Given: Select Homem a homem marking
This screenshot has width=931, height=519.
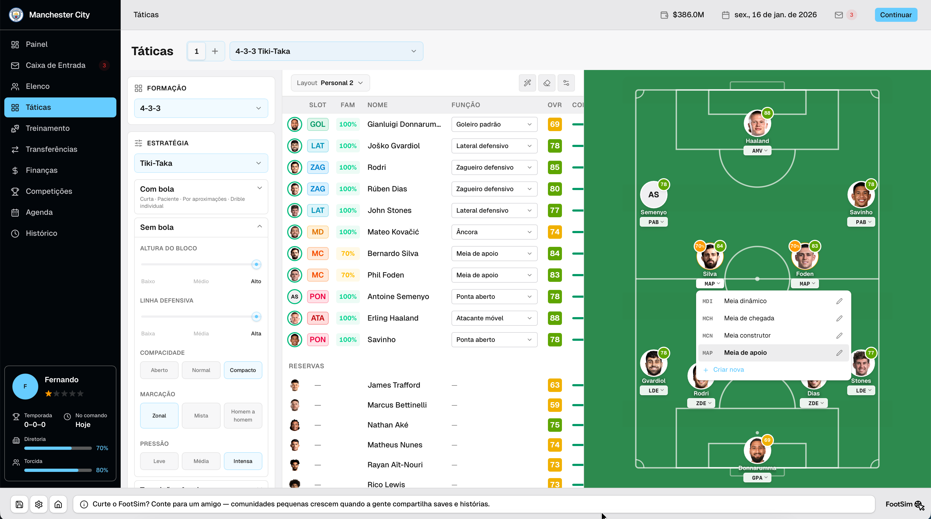Looking at the screenshot, I should (243, 416).
